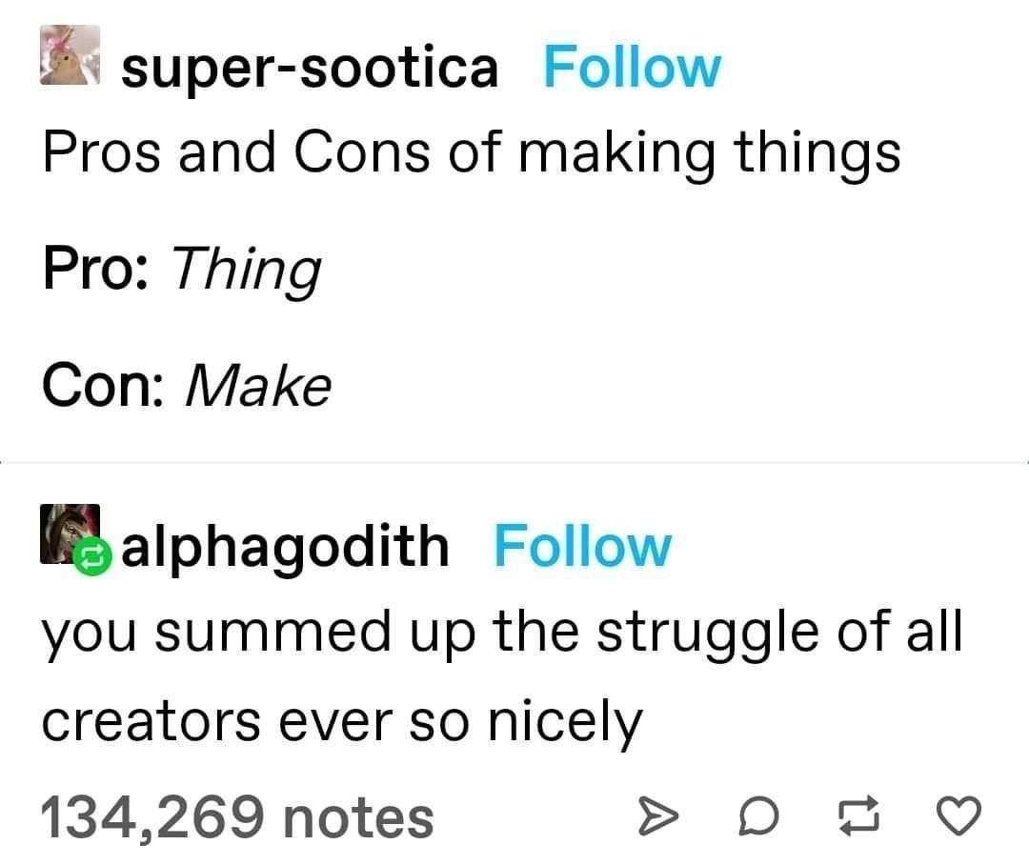This screenshot has height=865, width=1029.
Task: Click the 'creators ever so nicely' line
Action: (x=342, y=723)
